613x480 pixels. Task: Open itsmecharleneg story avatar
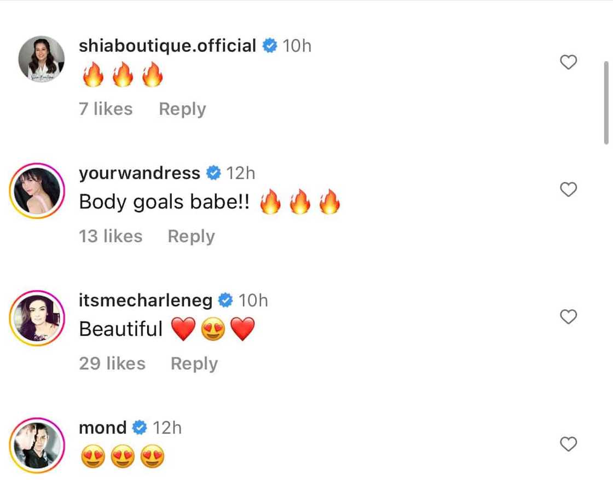(x=37, y=317)
